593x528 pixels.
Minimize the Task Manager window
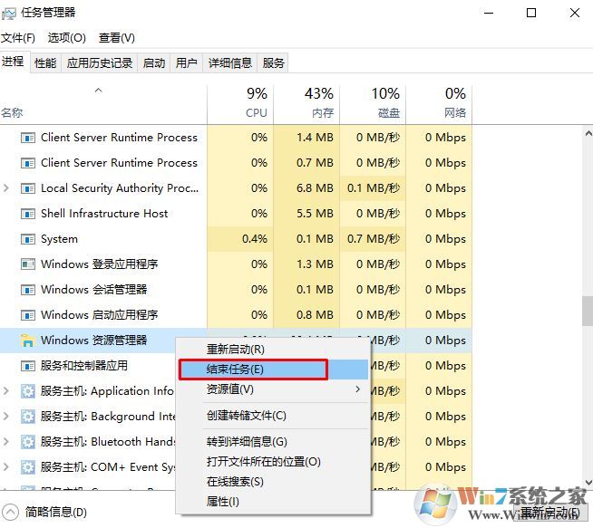click(489, 14)
